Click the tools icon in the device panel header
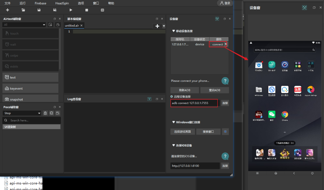Viewport: 324px width, 190px height. click(217, 19)
